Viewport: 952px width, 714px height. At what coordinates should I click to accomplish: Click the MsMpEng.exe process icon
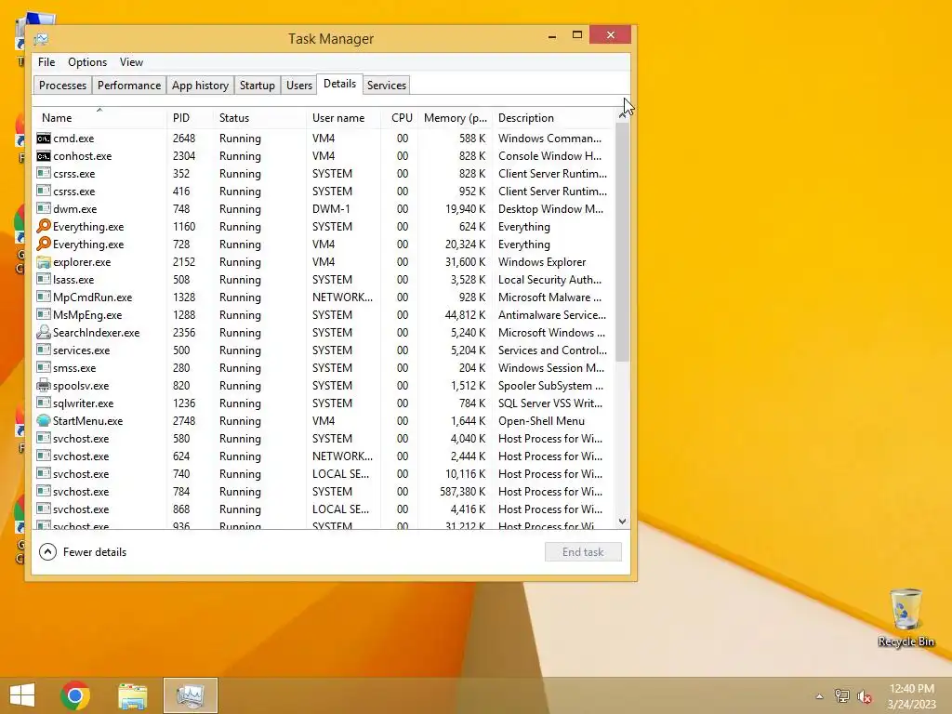tap(43, 314)
